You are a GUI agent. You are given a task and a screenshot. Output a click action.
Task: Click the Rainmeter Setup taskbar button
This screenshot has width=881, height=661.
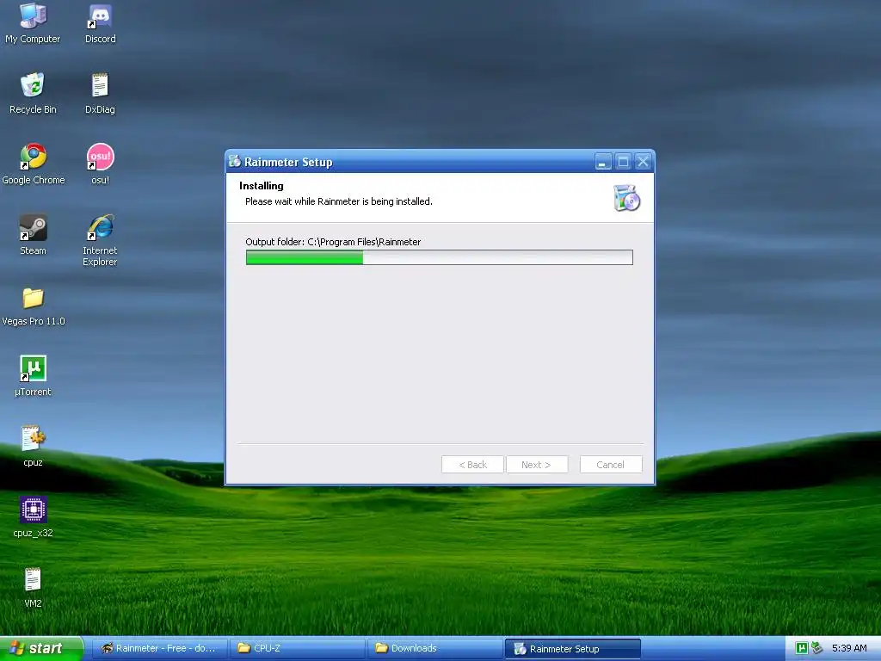tap(572, 649)
